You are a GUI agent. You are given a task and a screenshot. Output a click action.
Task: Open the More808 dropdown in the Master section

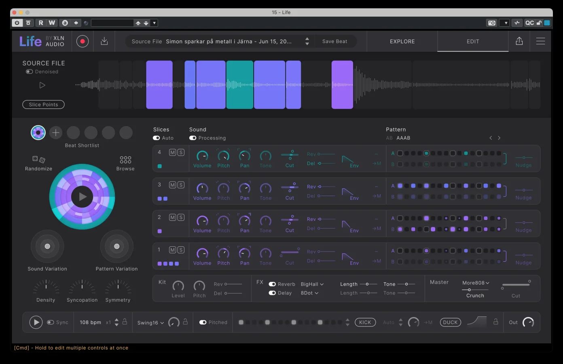coord(474,283)
